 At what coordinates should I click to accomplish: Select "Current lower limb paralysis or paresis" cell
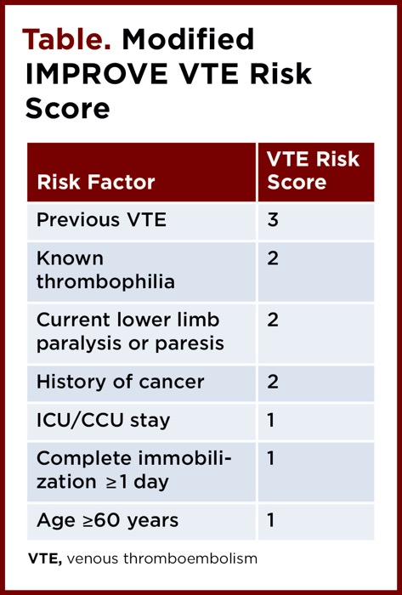pyautogui.click(x=130, y=331)
